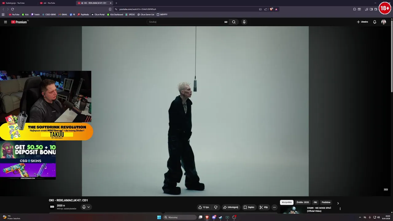Open Brave browser from taskbar
Image resolution: width=393 pixels, height=221 pixels.
(207, 217)
